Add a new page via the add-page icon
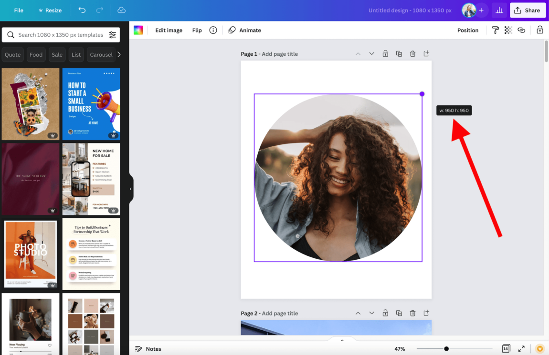Screen dimensions: 549x355 click(x=426, y=53)
